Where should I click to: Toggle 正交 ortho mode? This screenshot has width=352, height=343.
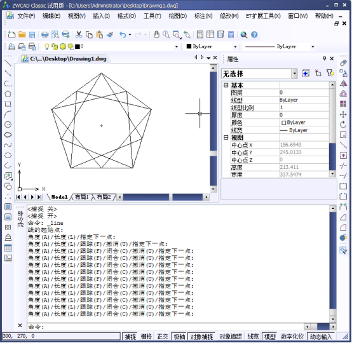pyautogui.click(x=163, y=336)
